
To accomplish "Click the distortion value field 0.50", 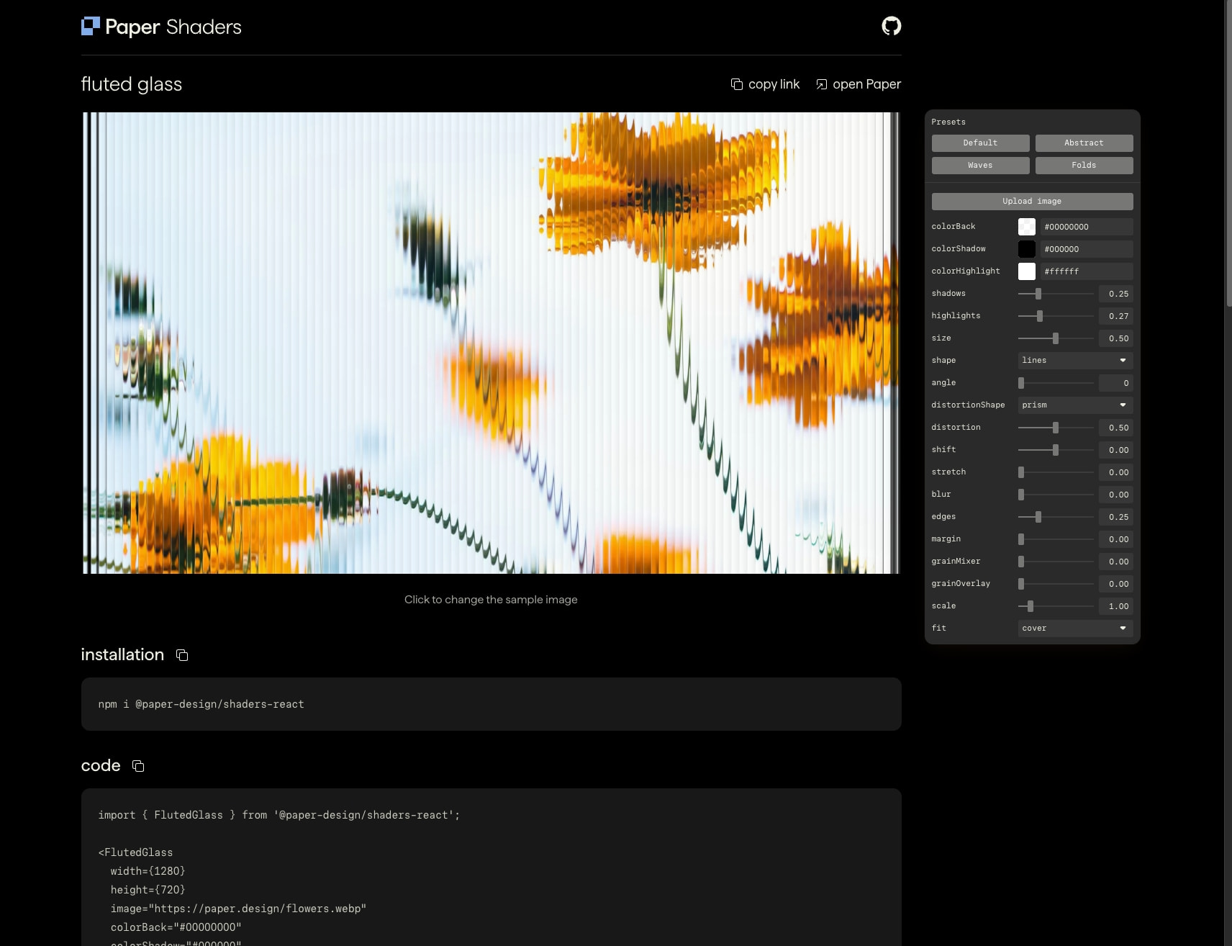I will [1116, 428].
